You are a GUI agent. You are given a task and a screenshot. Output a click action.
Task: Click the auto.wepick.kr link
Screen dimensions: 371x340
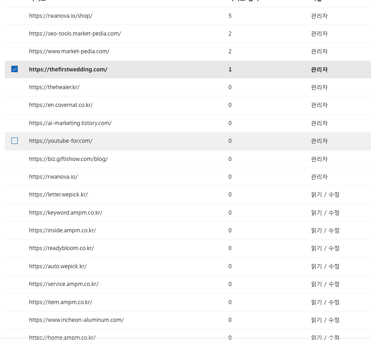[x=58, y=266]
